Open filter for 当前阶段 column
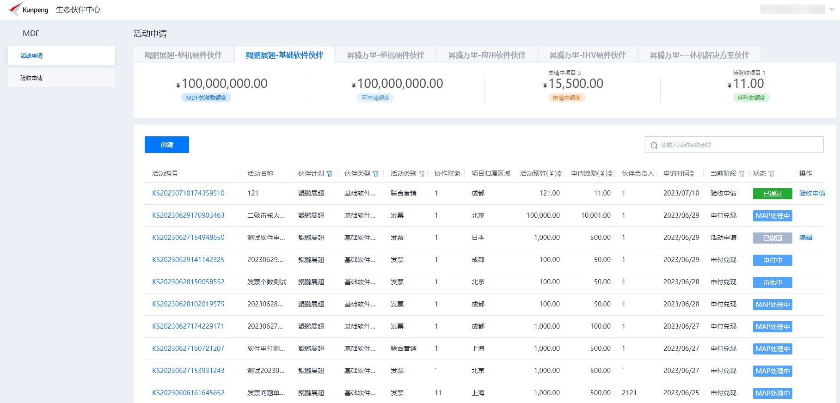This screenshot has height=403, width=840. tap(742, 174)
